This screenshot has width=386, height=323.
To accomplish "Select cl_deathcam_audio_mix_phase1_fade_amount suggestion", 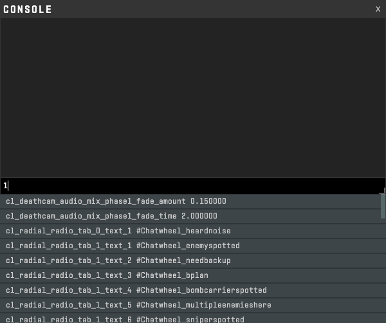I will tap(116, 201).
